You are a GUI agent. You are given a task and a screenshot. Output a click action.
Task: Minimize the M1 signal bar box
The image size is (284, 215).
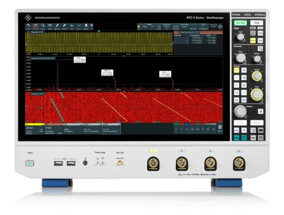click(62, 124)
